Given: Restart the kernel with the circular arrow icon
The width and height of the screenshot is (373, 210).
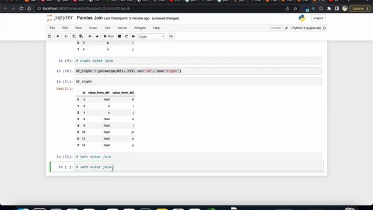Looking at the screenshot, I should click(x=126, y=36).
